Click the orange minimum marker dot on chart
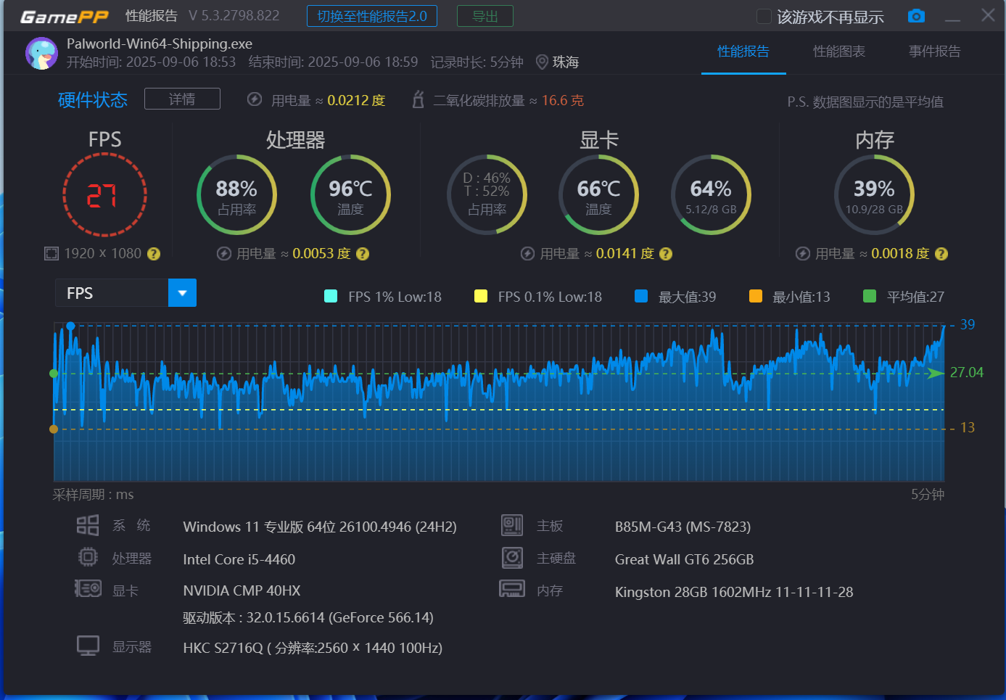 point(53,429)
